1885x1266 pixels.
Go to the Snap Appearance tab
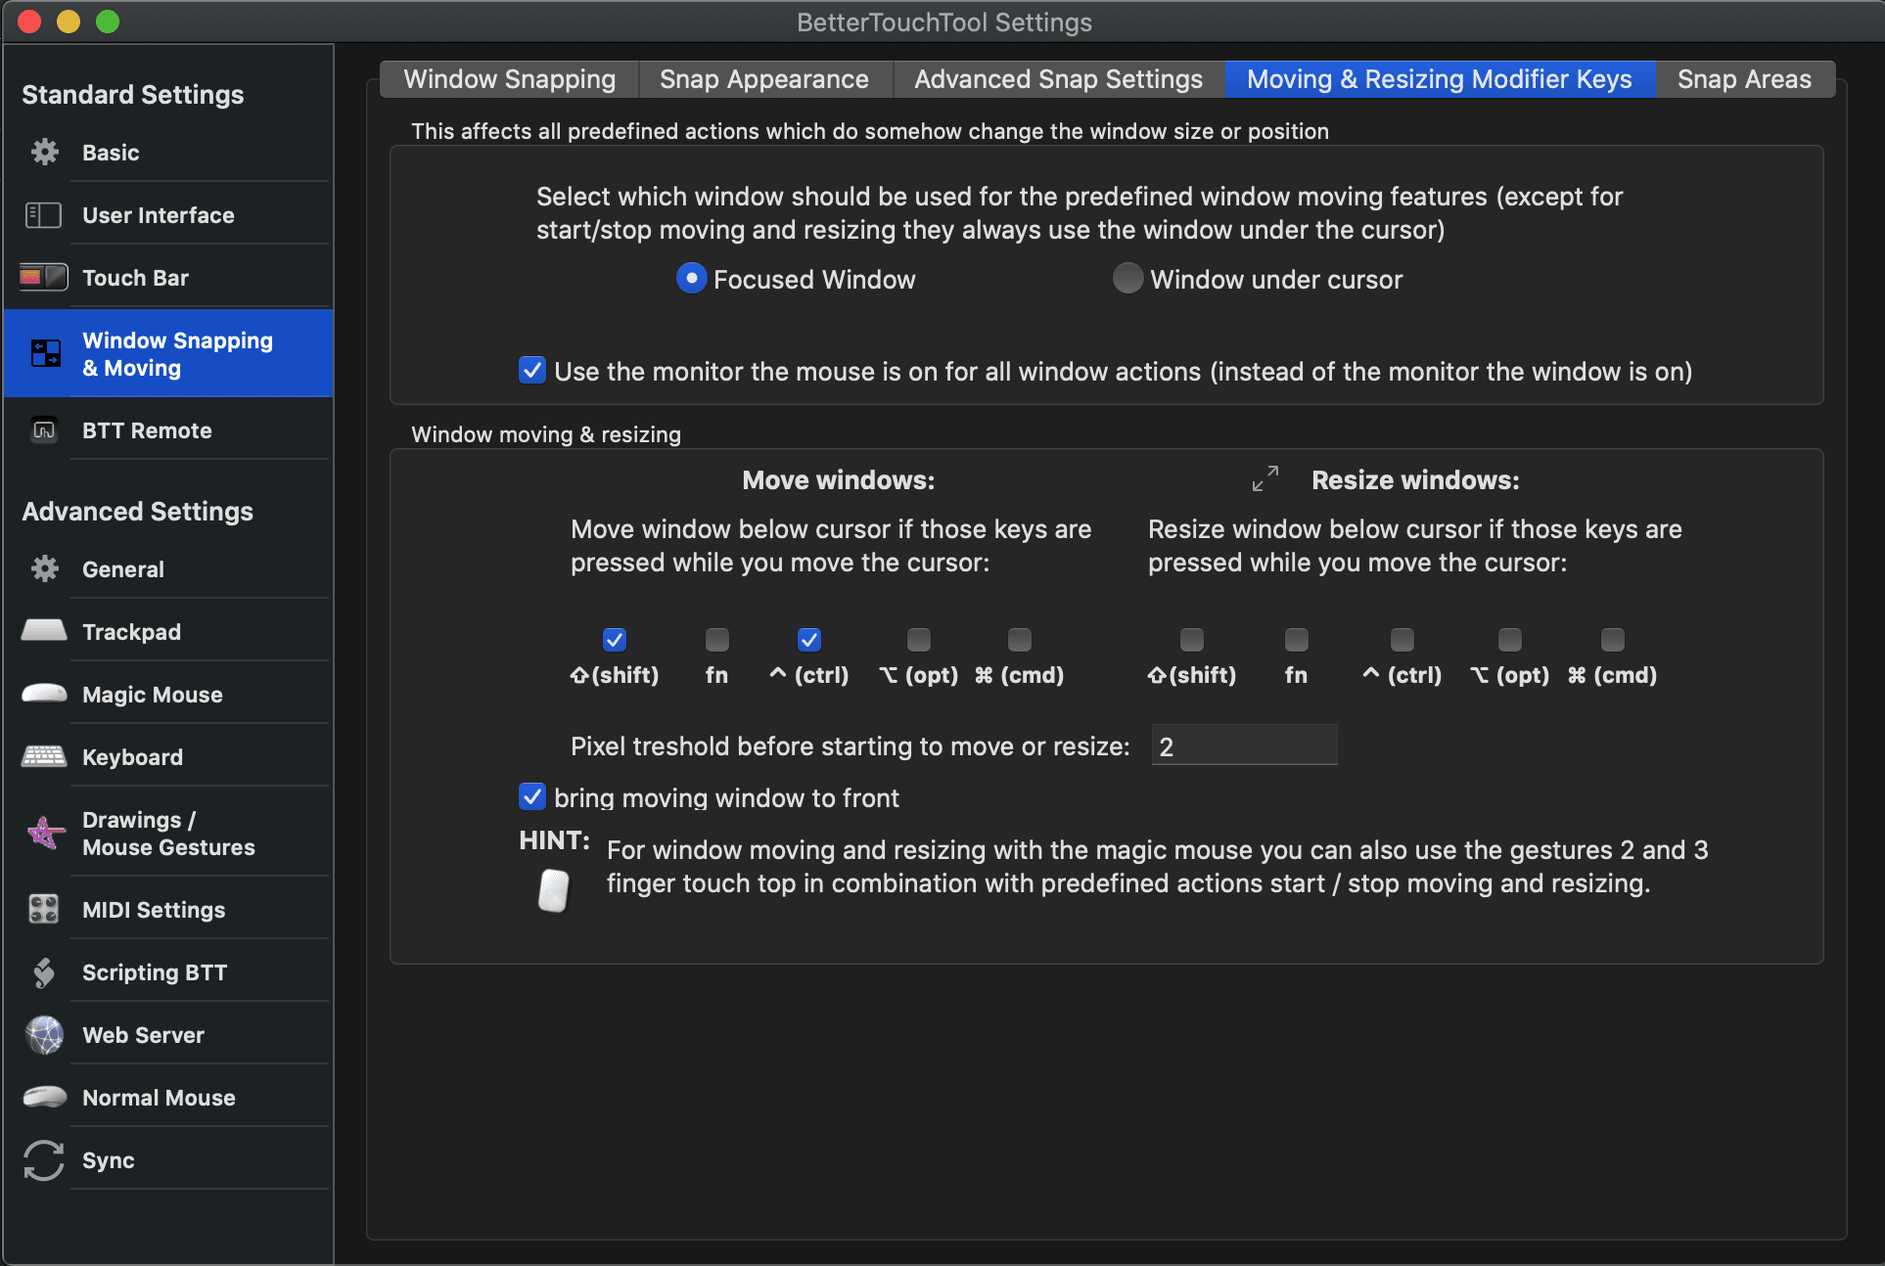tap(763, 79)
